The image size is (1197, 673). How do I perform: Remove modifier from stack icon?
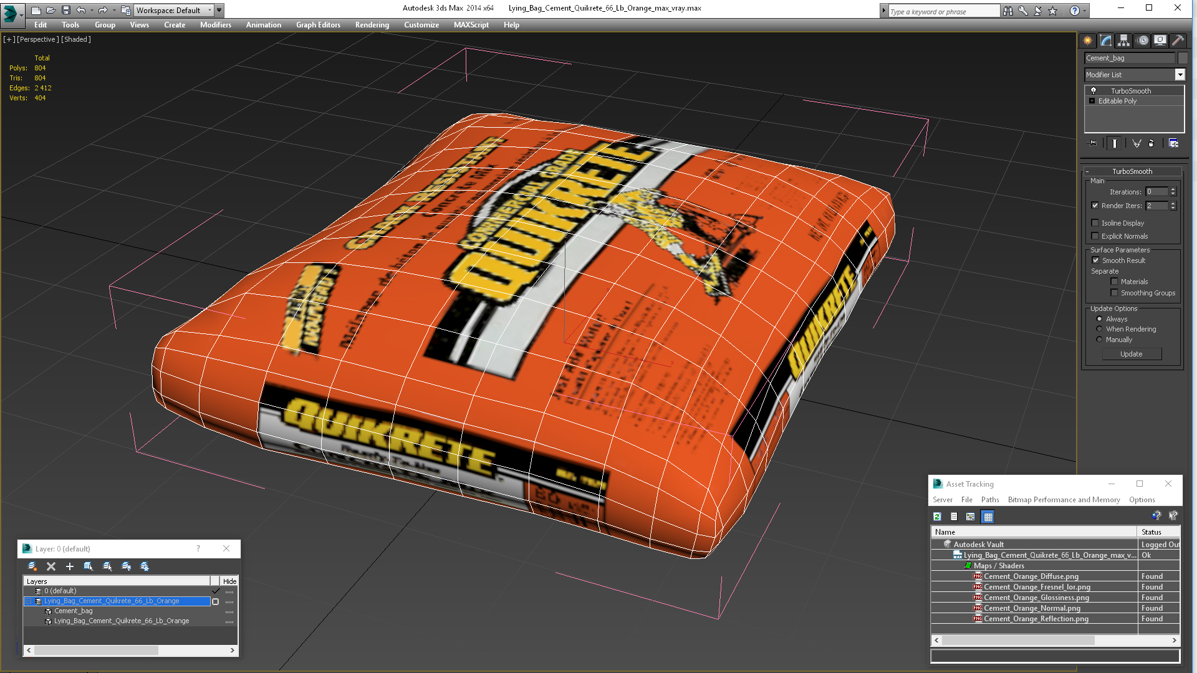pyautogui.click(x=1151, y=143)
